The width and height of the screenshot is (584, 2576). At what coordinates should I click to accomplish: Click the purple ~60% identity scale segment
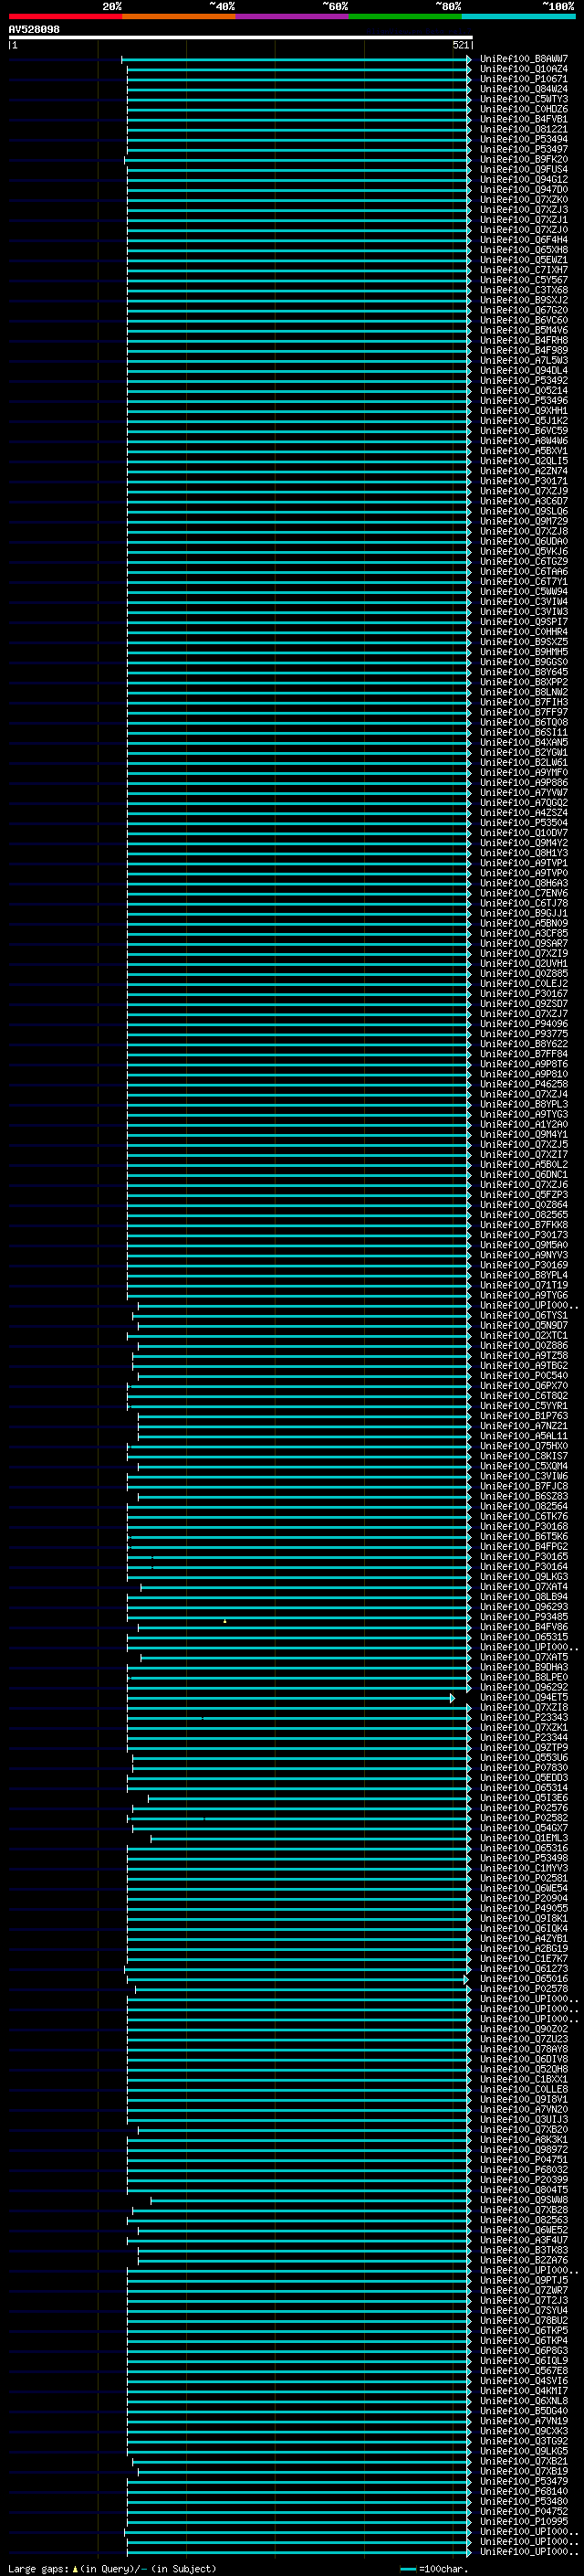click(293, 16)
